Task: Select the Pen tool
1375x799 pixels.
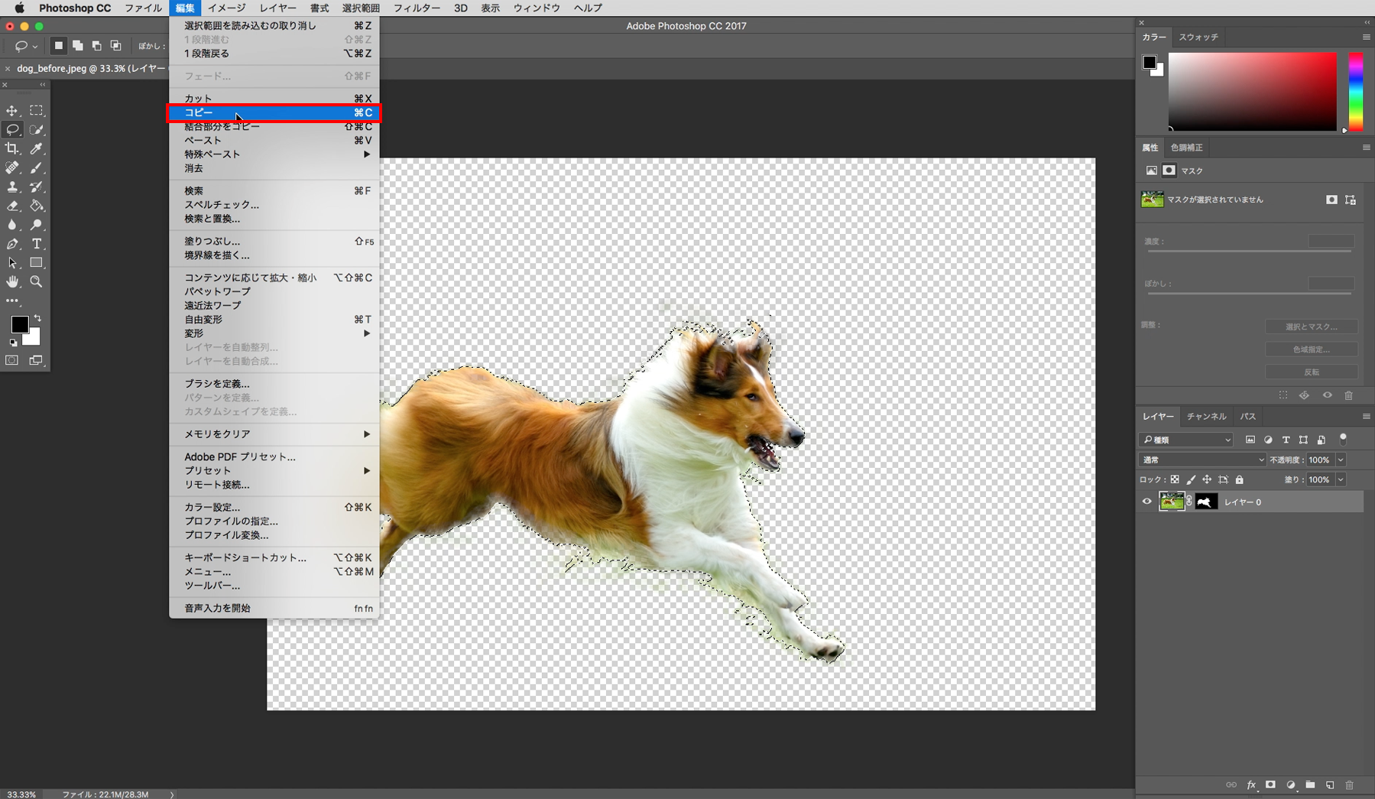Action: 11,244
